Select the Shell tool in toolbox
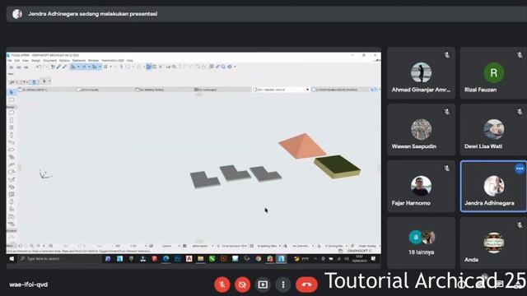The width and height of the screenshot is (527, 296). pyautogui.click(x=12, y=179)
